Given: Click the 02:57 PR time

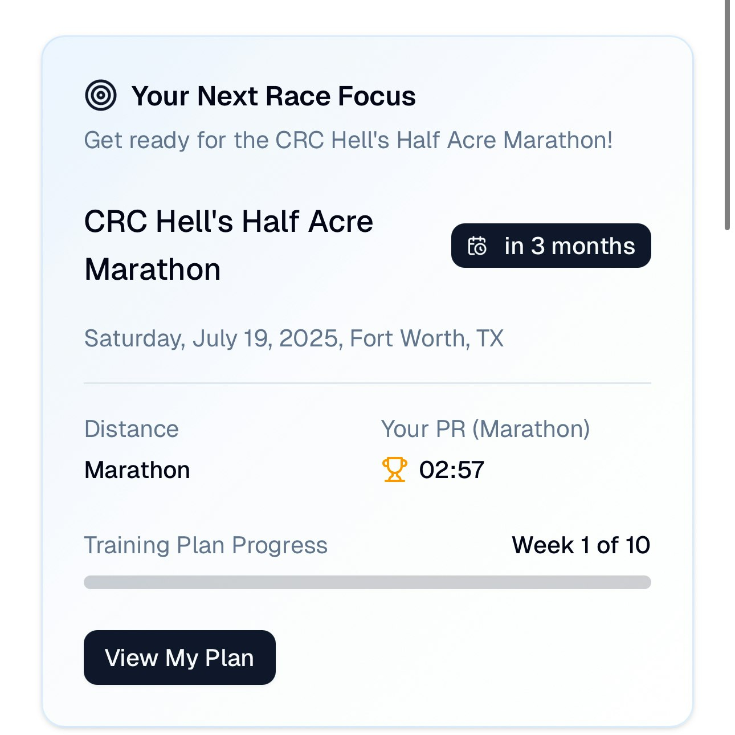Looking at the screenshot, I should pos(452,470).
